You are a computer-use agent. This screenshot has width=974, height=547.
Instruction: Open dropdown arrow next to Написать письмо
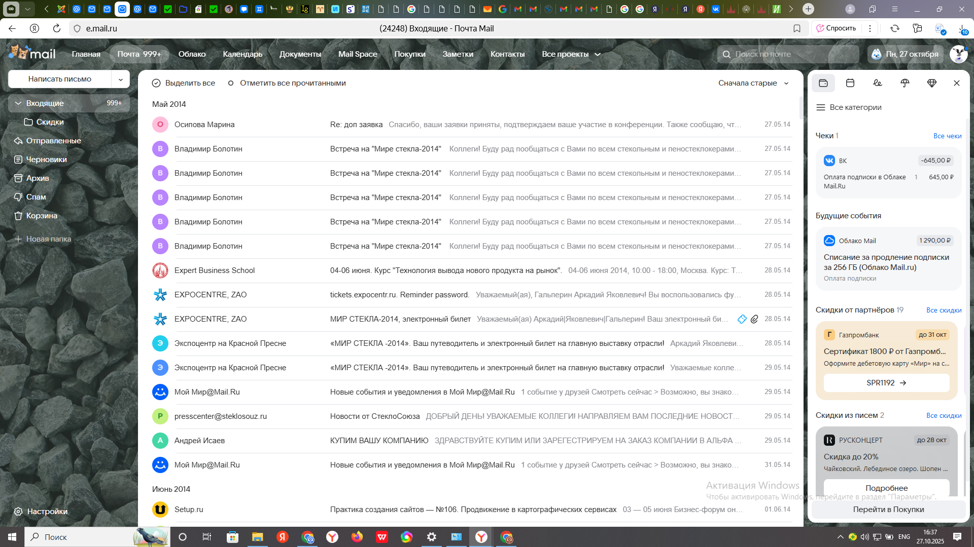click(x=121, y=80)
